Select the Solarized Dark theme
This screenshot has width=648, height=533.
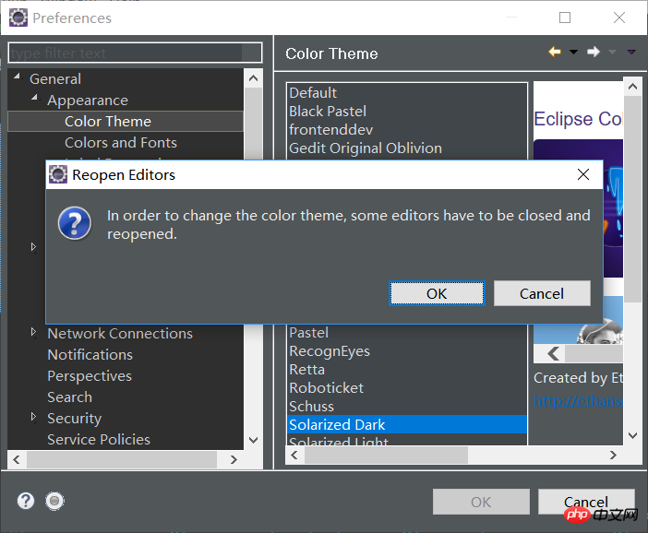pos(407,424)
